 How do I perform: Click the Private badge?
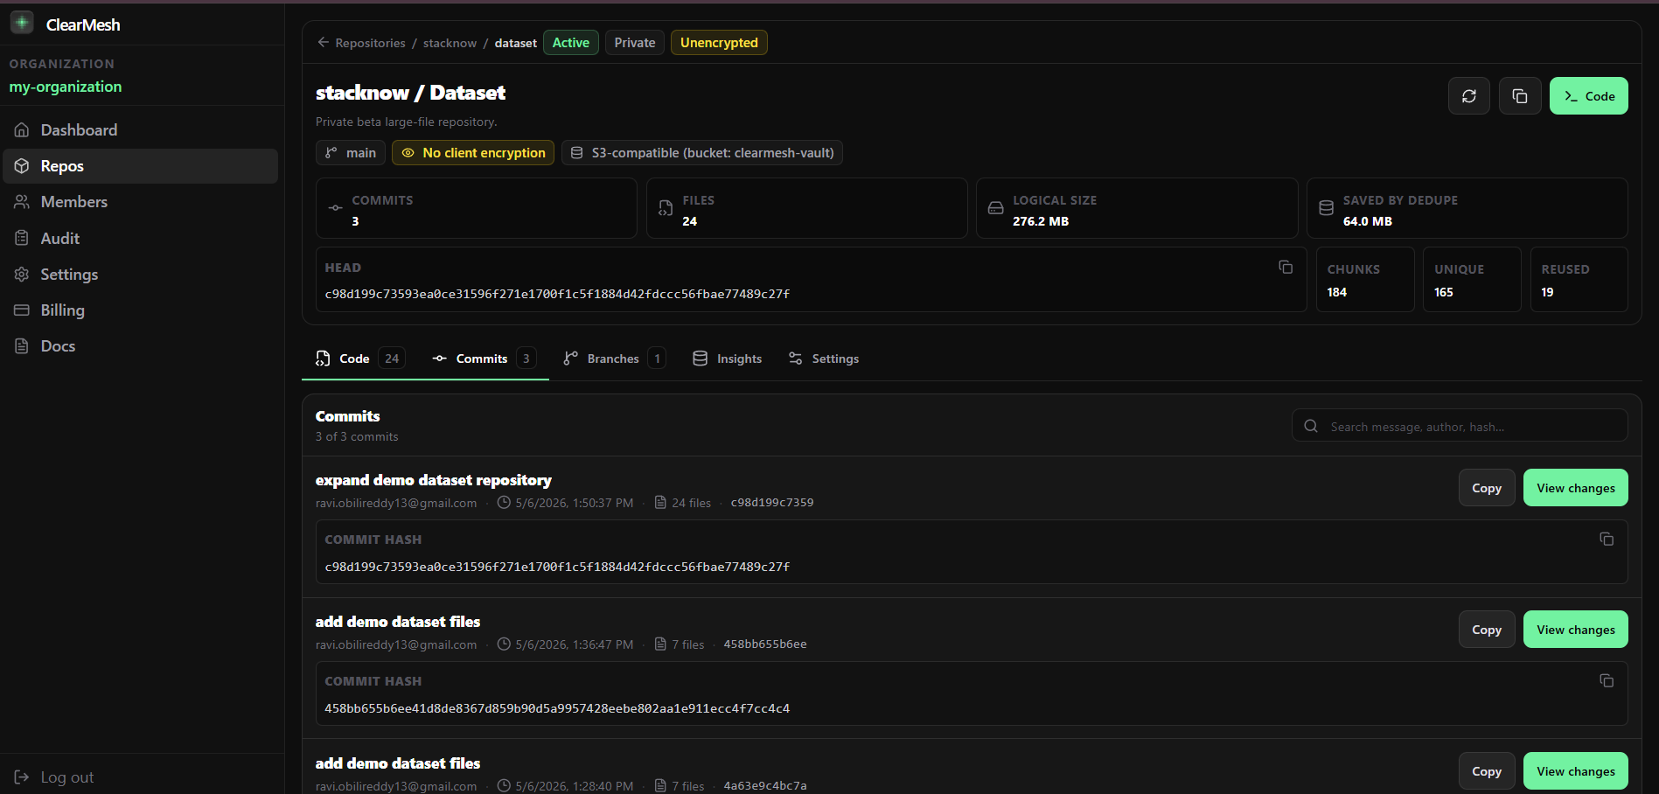point(635,43)
